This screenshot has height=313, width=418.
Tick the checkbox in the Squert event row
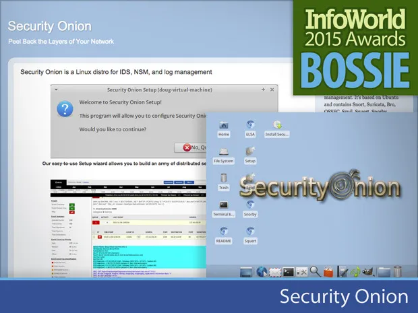click(94, 237)
